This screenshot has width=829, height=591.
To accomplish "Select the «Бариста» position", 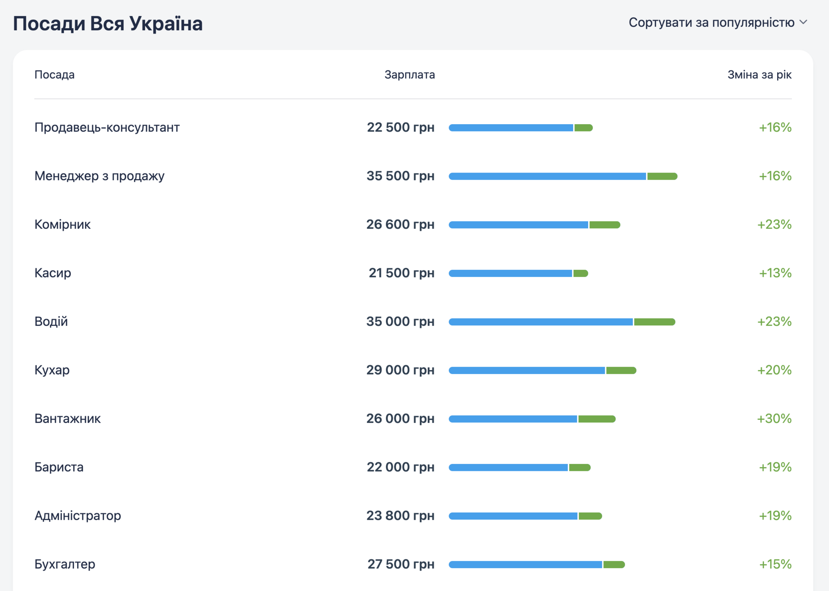I will 59,467.
